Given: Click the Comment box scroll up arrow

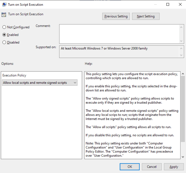Looking at the screenshot, I should (x=182, y=27).
